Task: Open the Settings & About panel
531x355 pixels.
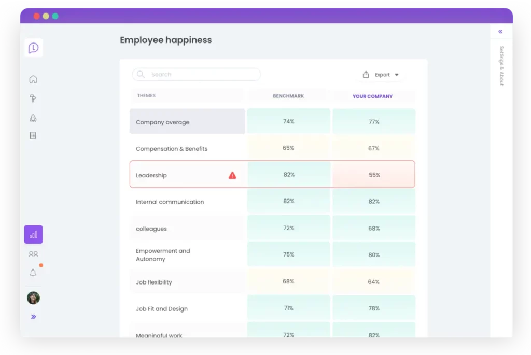Action: pos(500,66)
